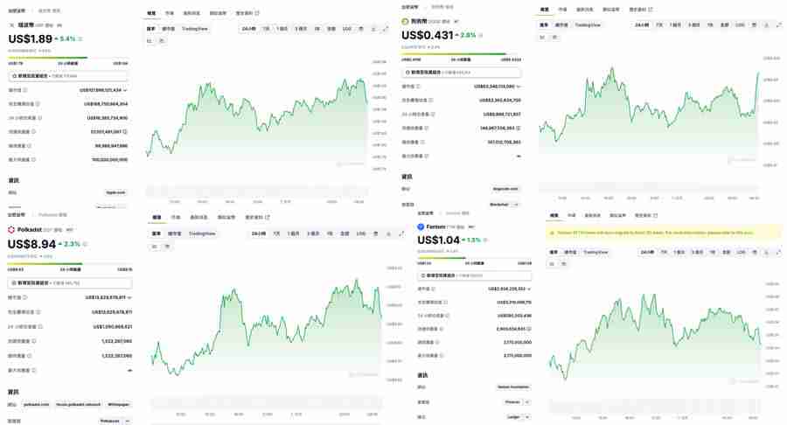The width and height of the screenshot is (787, 425).
Task: Switch to the 歷史資料 tab on the Polkadot page
Action: pos(256,217)
